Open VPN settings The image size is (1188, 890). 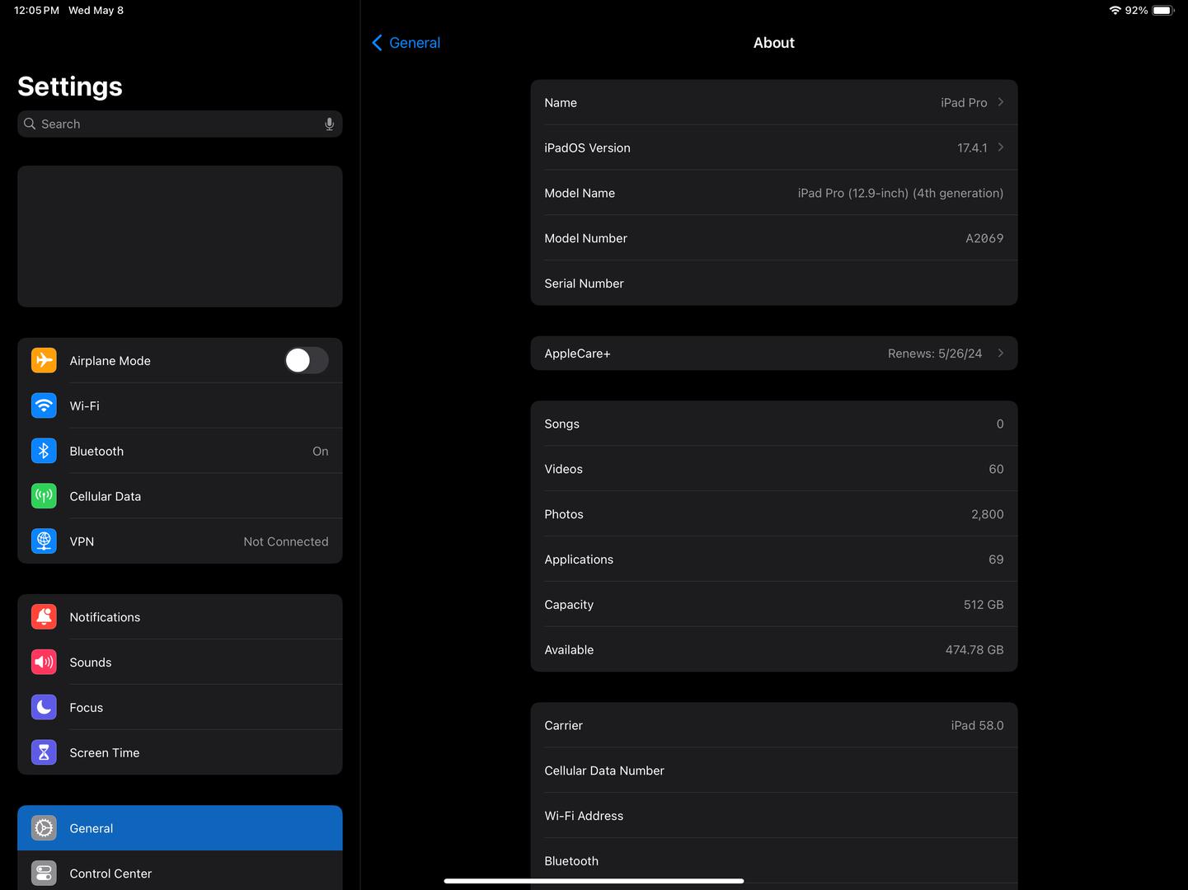[x=180, y=541]
